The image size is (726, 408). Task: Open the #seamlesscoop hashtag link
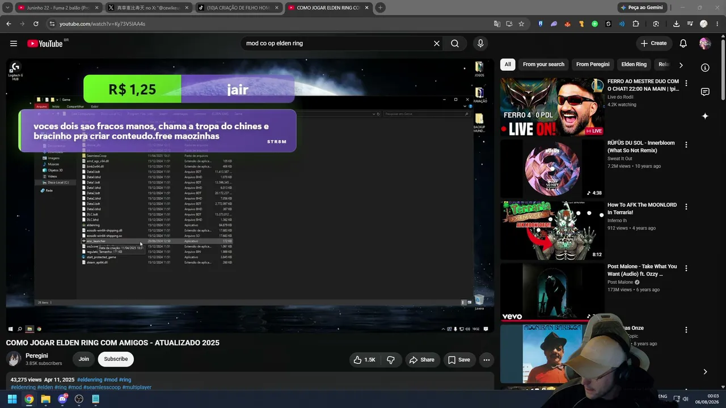pyautogui.click(x=102, y=388)
